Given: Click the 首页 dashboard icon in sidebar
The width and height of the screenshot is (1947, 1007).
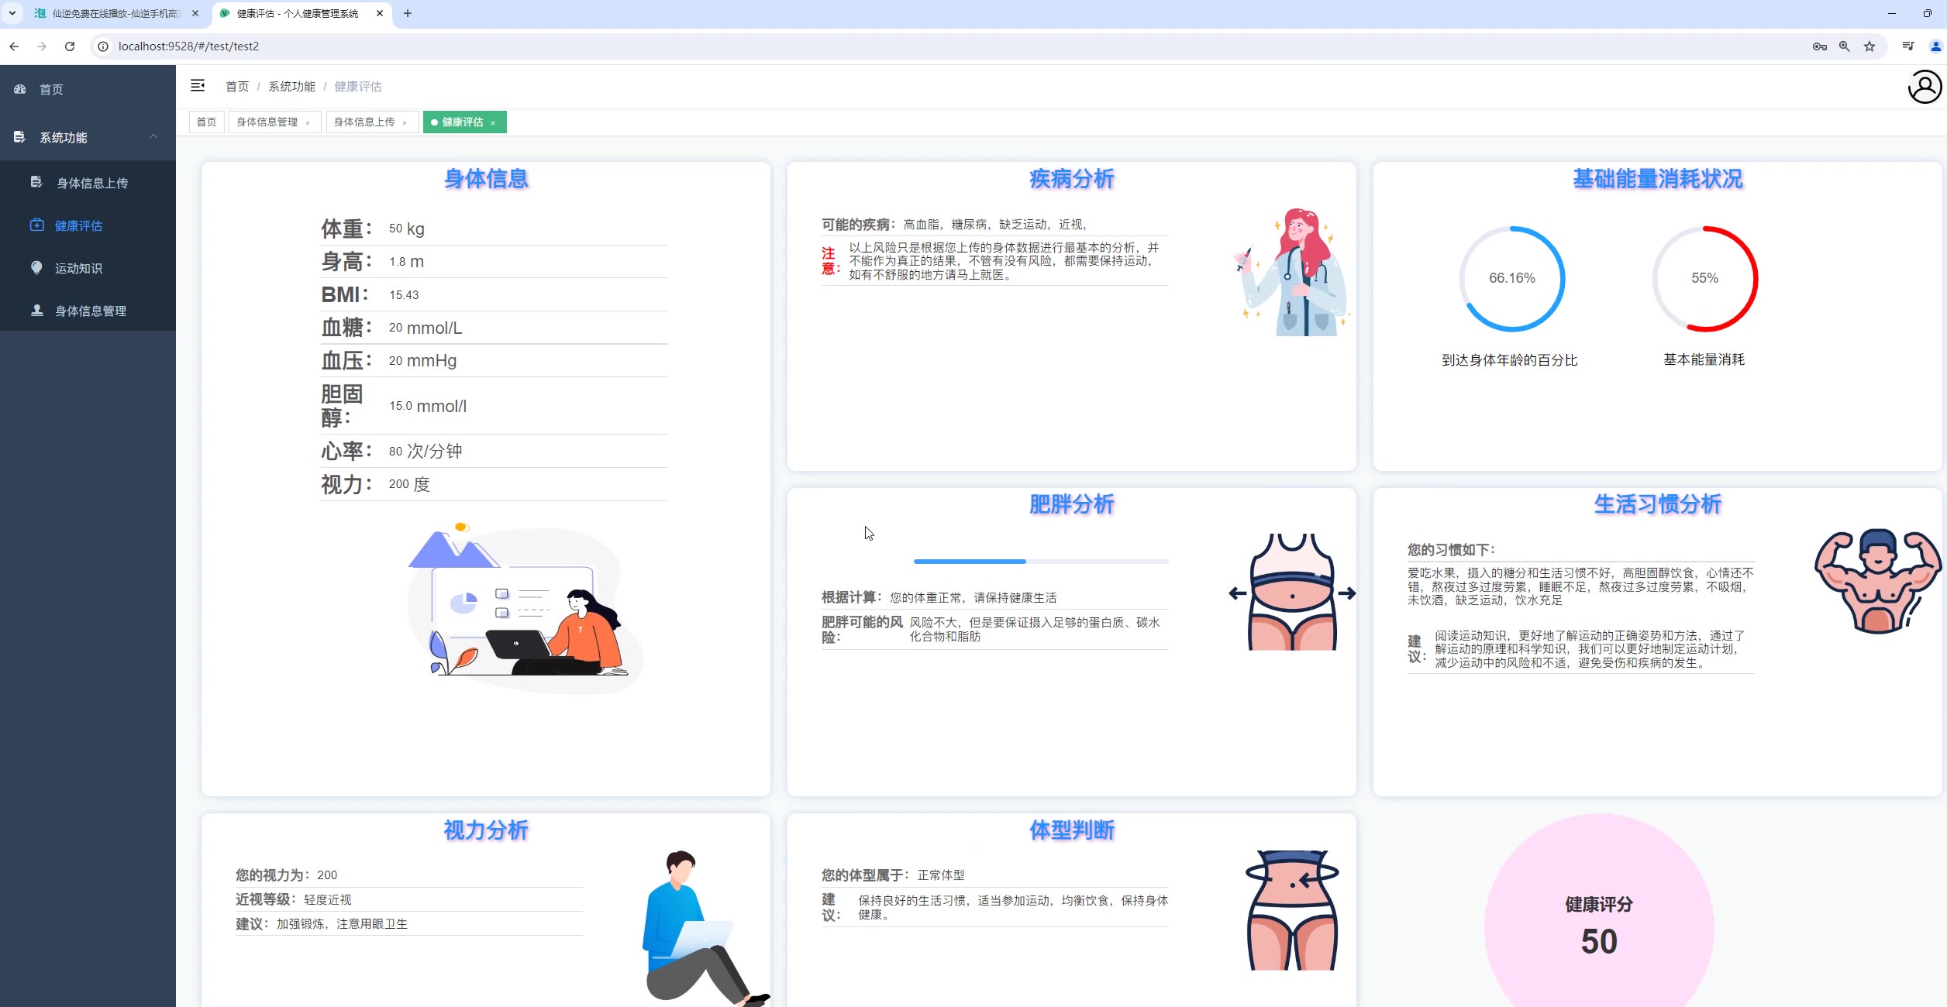Looking at the screenshot, I should click(20, 89).
